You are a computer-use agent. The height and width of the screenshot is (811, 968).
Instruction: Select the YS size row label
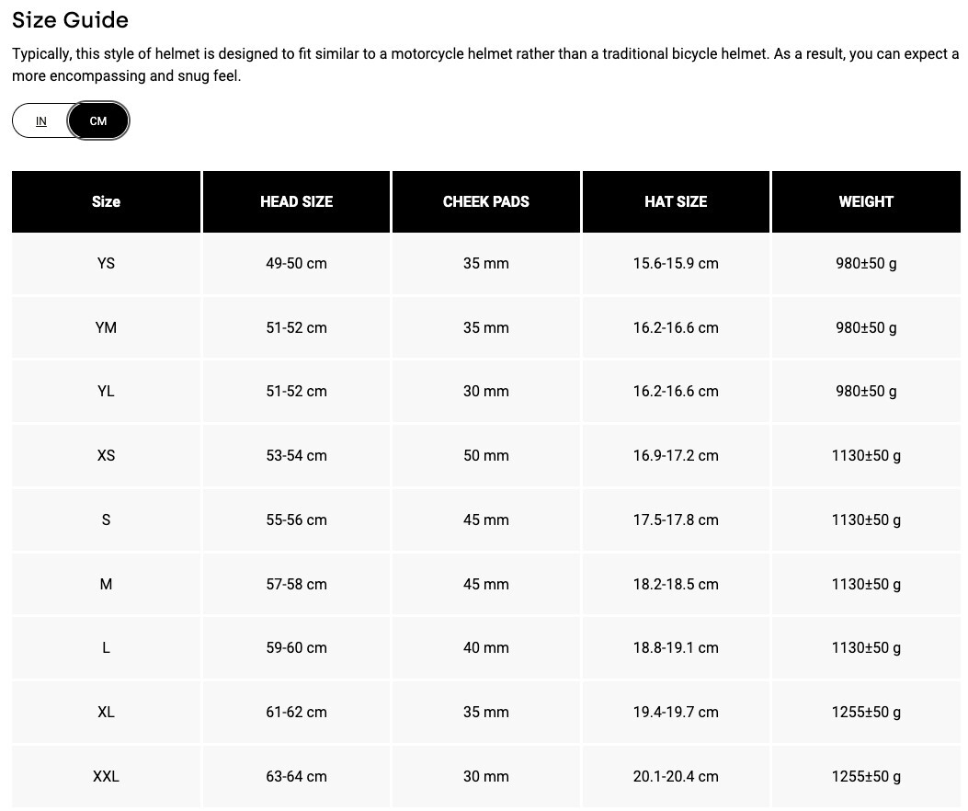click(x=106, y=263)
